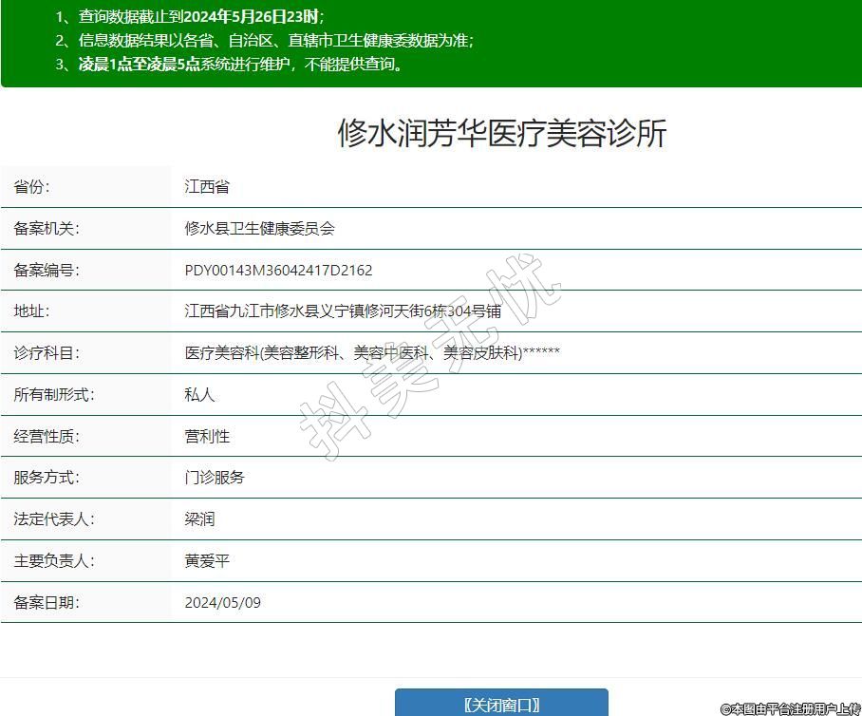The image size is (862, 716).
Task: Select the 备案编号 value PDY00143M36042417D2162
Action: [x=278, y=271]
